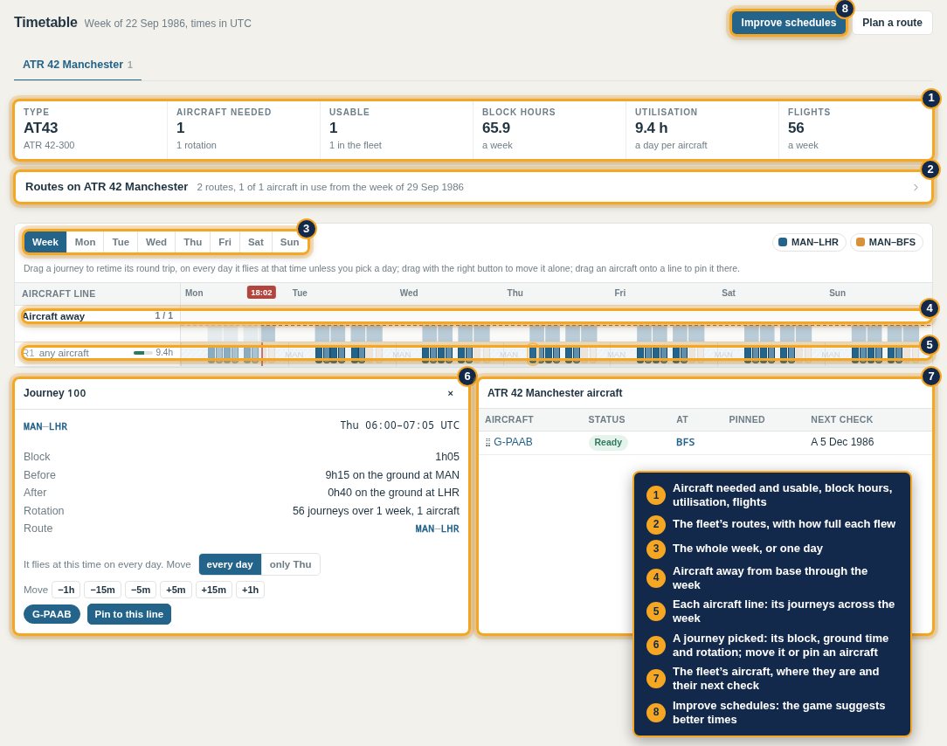This screenshot has height=746, width=947.
Task: Click the 18:02 current time marker
Action: [x=261, y=293]
